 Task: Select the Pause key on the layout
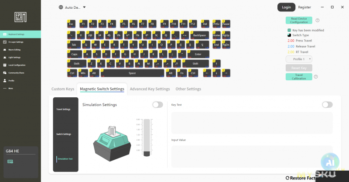pyautogui.click(x=226, y=24)
